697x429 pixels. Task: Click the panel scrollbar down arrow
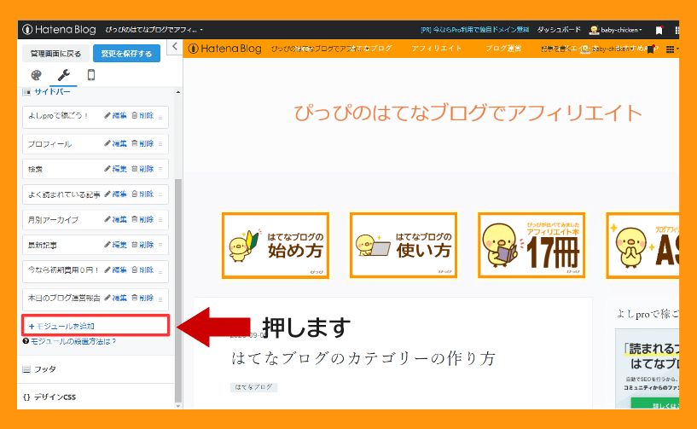178,406
